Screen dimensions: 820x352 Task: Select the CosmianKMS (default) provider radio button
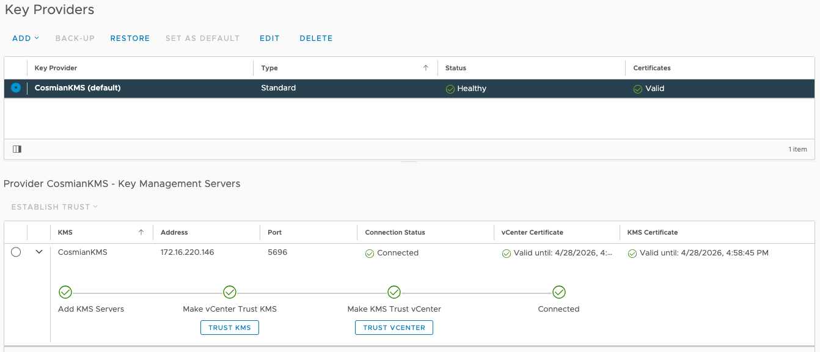tap(16, 88)
